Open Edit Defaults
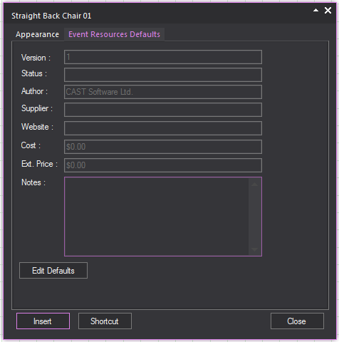The image size is (339, 342). 53,271
